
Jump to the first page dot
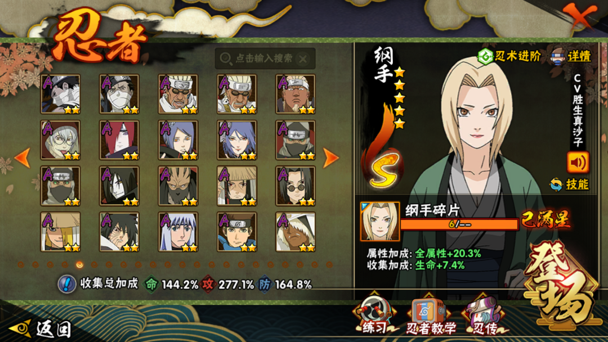click(21, 264)
